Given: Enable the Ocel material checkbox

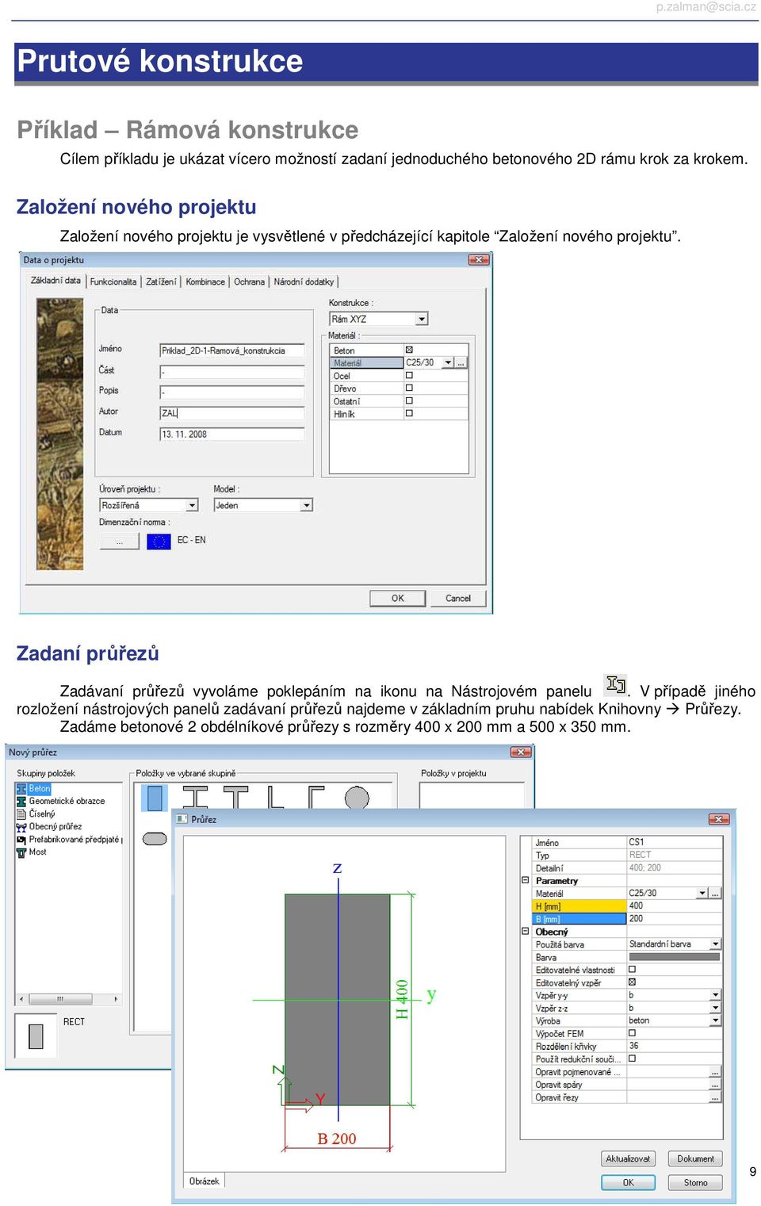Looking at the screenshot, I should (409, 375).
